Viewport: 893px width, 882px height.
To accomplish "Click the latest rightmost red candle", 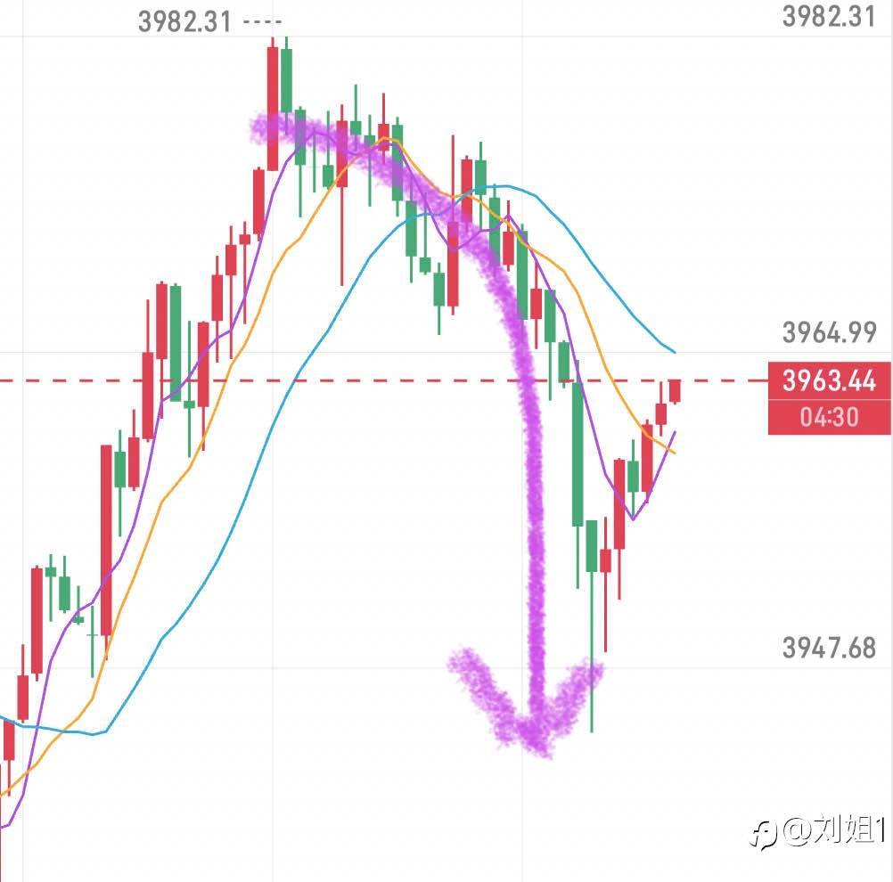I will pyautogui.click(x=675, y=389).
